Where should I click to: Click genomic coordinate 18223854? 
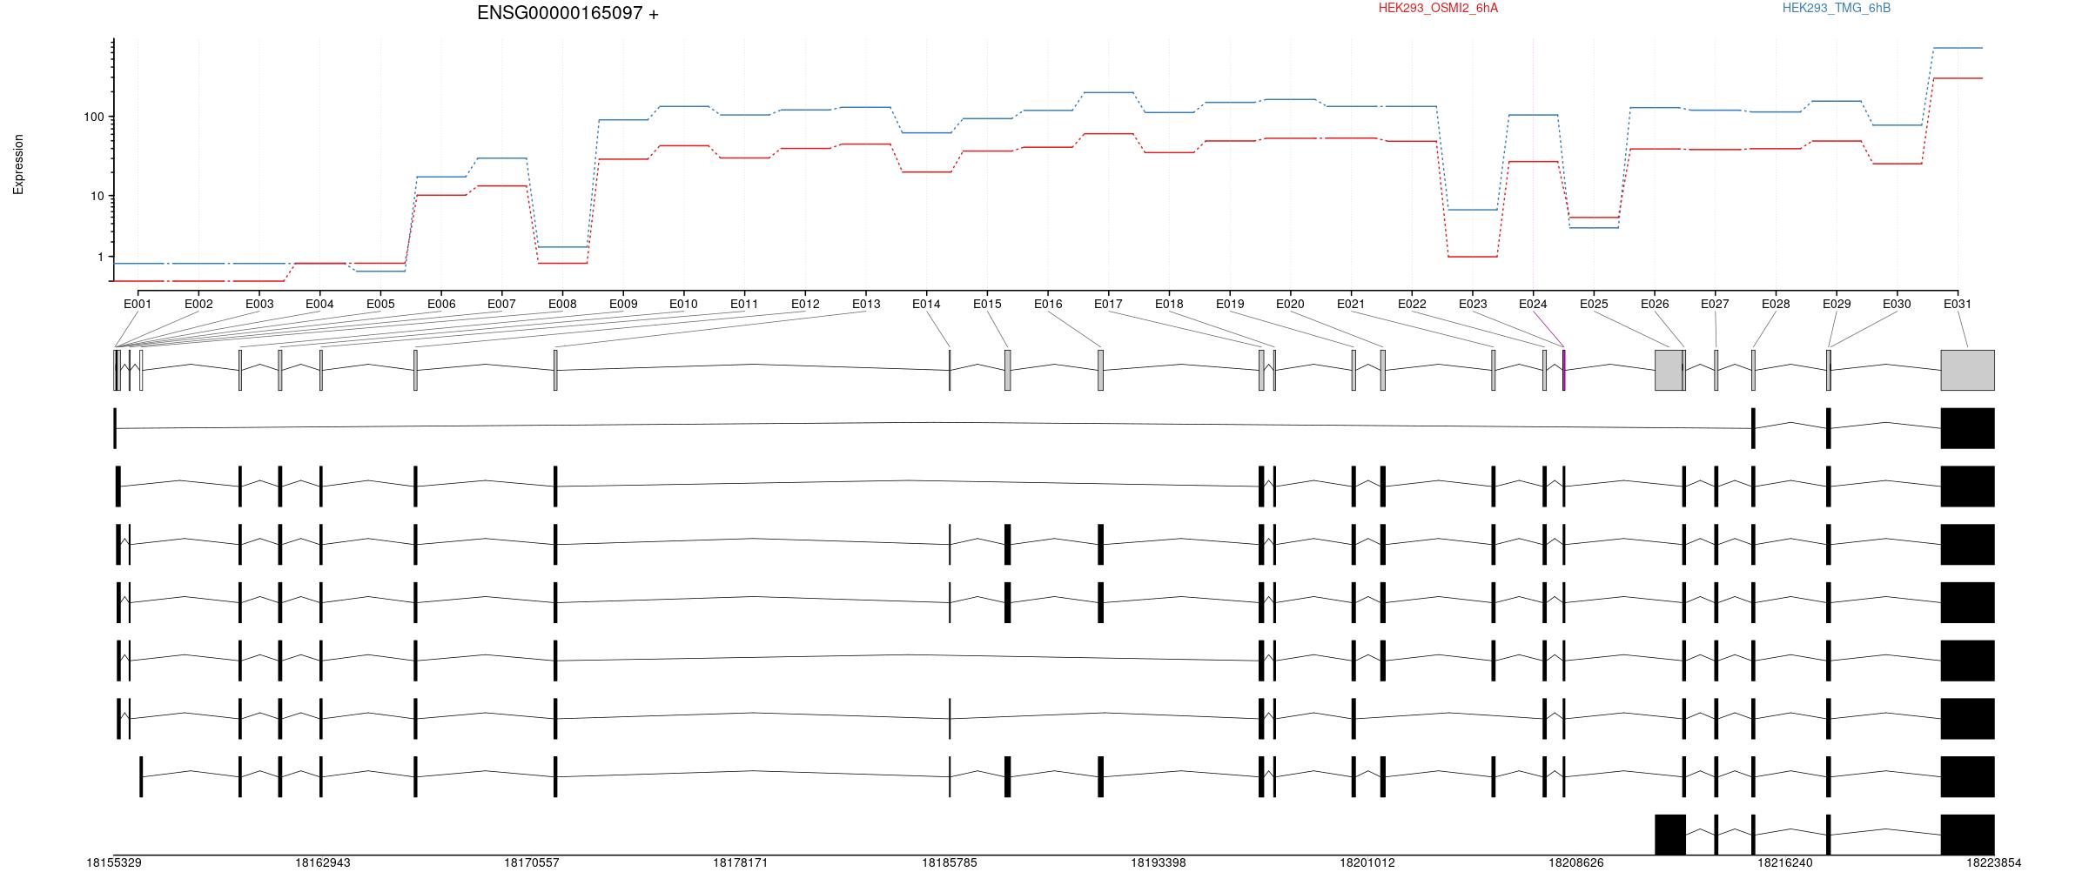coord(1994,862)
